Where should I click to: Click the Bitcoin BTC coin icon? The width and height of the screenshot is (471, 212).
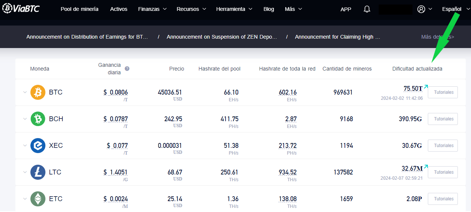point(38,92)
